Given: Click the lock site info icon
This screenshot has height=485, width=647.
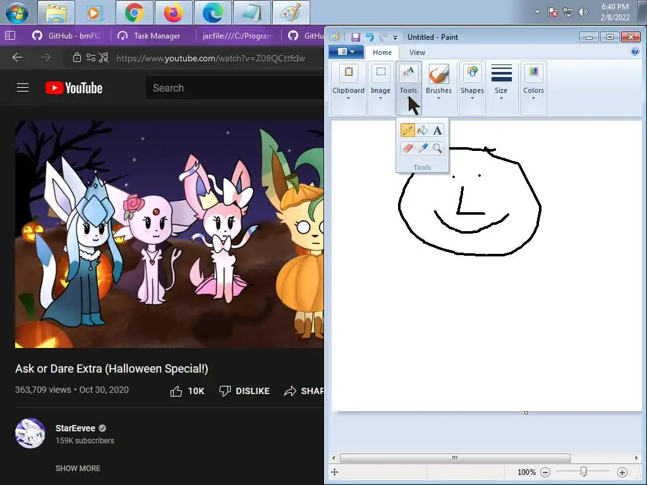Looking at the screenshot, I should pyautogui.click(x=76, y=57).
